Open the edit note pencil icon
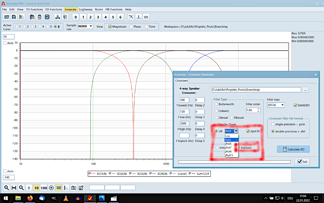Image resolution: width=324 pixels, height=203 pixels. coord(81,188)
